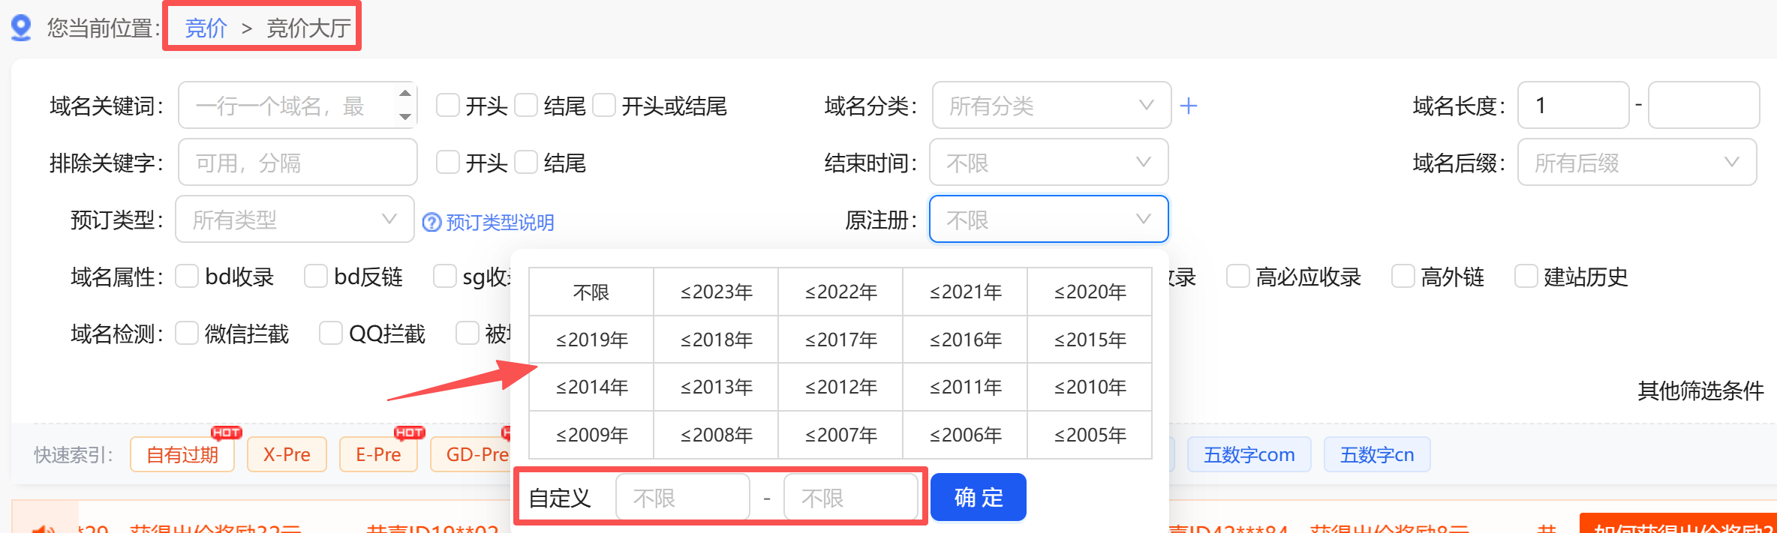Open the 域名分类 所有分类 dropdown
Image resolution: width=1777 pixels, height=533 pixels.
[1051, 105]
